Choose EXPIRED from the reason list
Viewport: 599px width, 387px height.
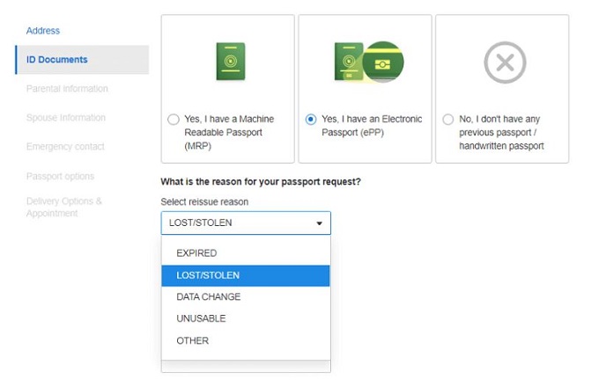[x=196, y=253]
